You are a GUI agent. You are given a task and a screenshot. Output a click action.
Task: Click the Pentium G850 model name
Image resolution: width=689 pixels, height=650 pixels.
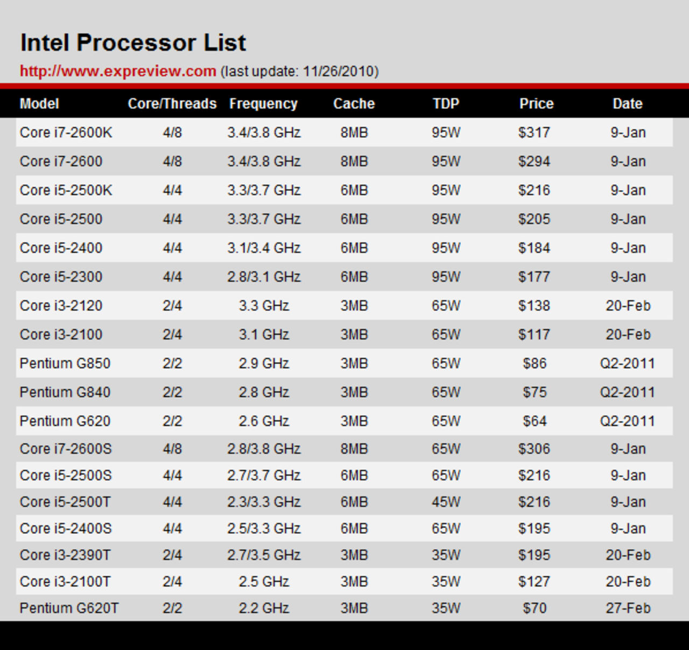point(65,363)
